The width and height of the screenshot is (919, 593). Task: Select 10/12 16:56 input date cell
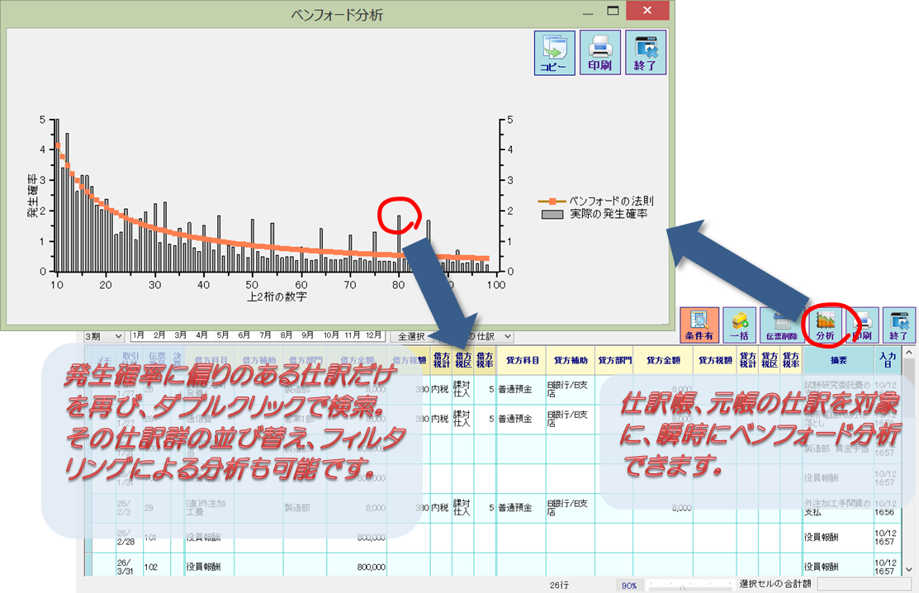point(888,507)
